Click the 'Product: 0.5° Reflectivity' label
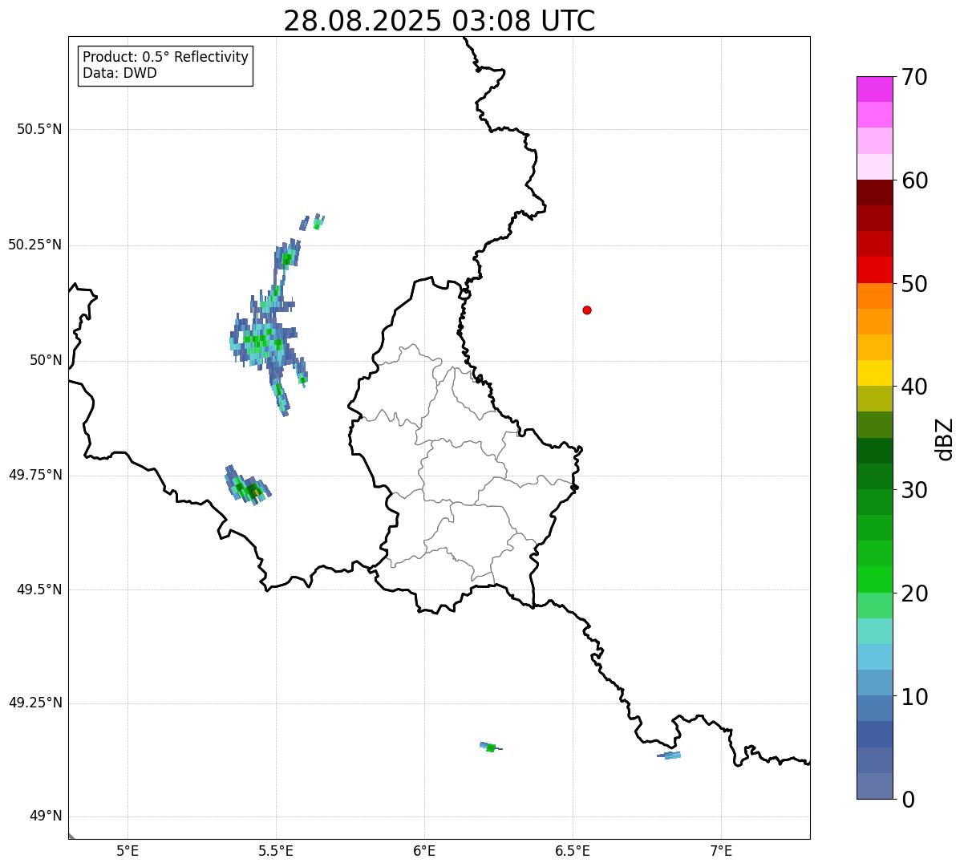The image size is (964, 867). coord(165,58)
